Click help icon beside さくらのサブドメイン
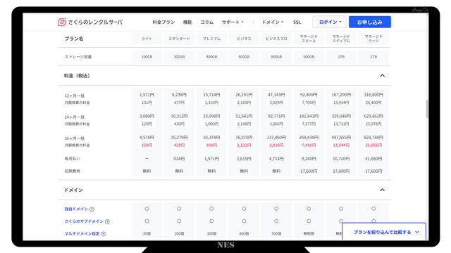The height and width of the screenshot is (253, 451). click(x=107, y=221)
